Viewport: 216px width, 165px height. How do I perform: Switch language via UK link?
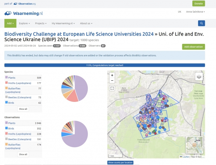click(179, 12)
